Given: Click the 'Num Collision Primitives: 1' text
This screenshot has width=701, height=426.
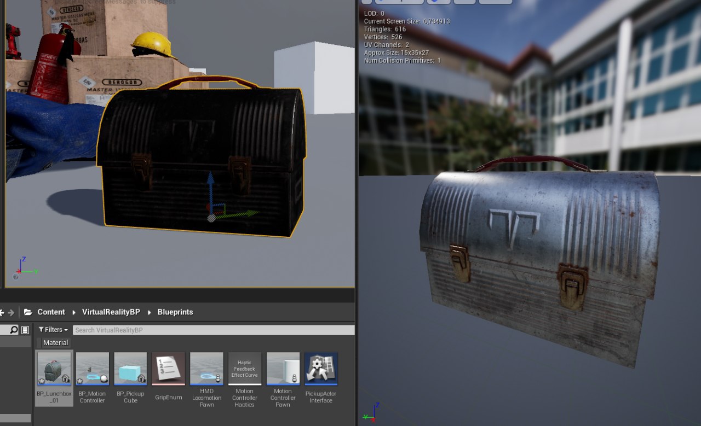Looking at the screenshot, I should click(x=403, y=61).
